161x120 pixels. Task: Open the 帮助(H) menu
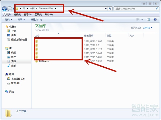[x=49, y=14]
